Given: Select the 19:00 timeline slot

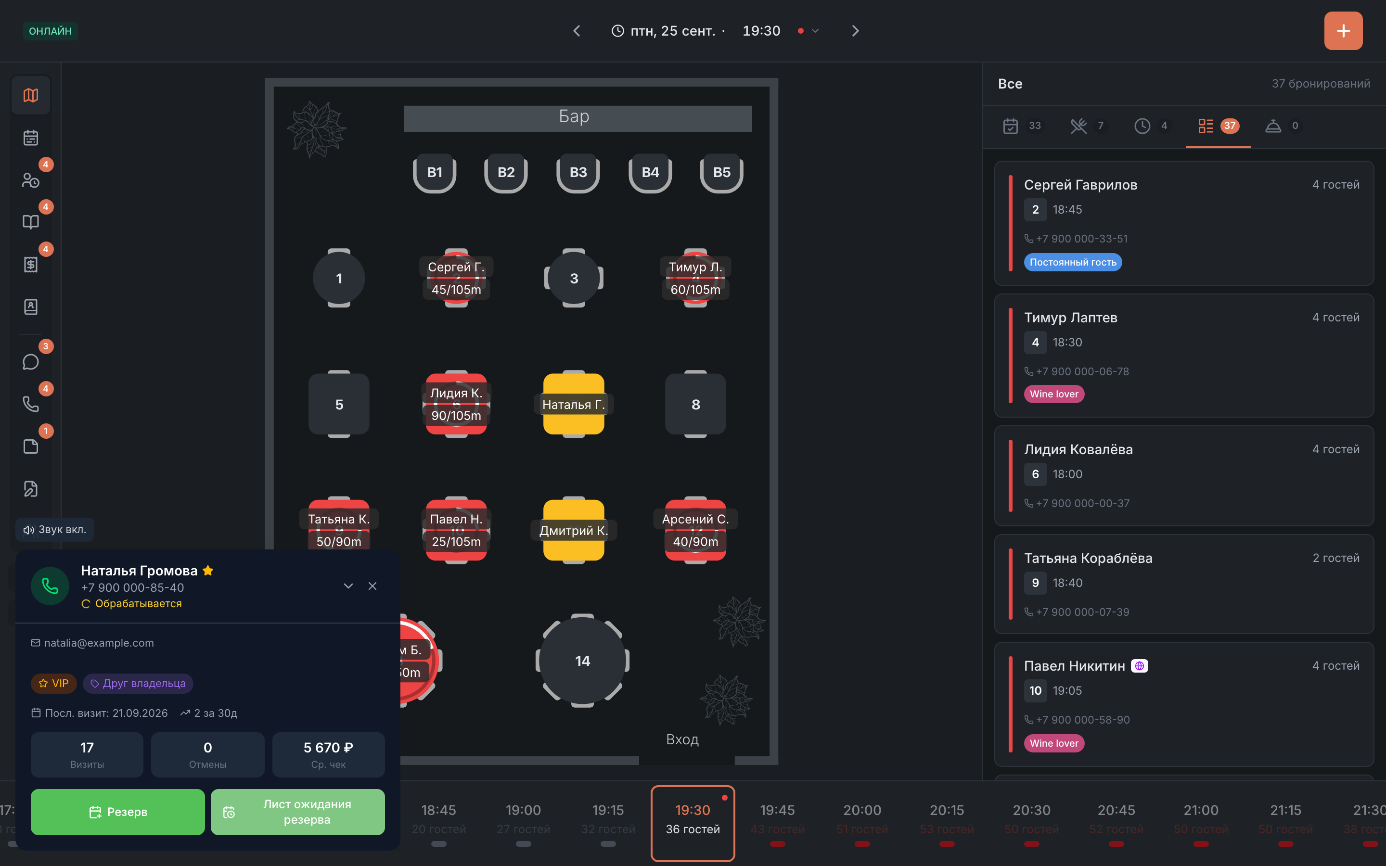Looking at the screenshot, I should pyautogui.click(x=523, y=823).
